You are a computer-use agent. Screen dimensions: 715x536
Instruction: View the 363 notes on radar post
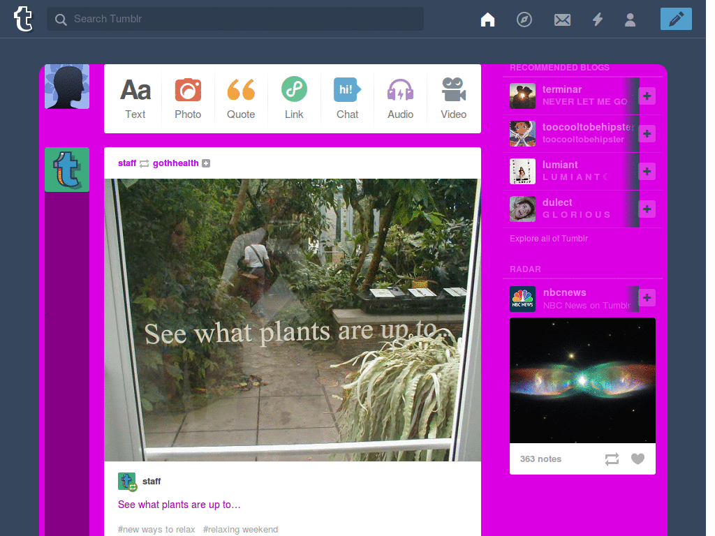541,459
